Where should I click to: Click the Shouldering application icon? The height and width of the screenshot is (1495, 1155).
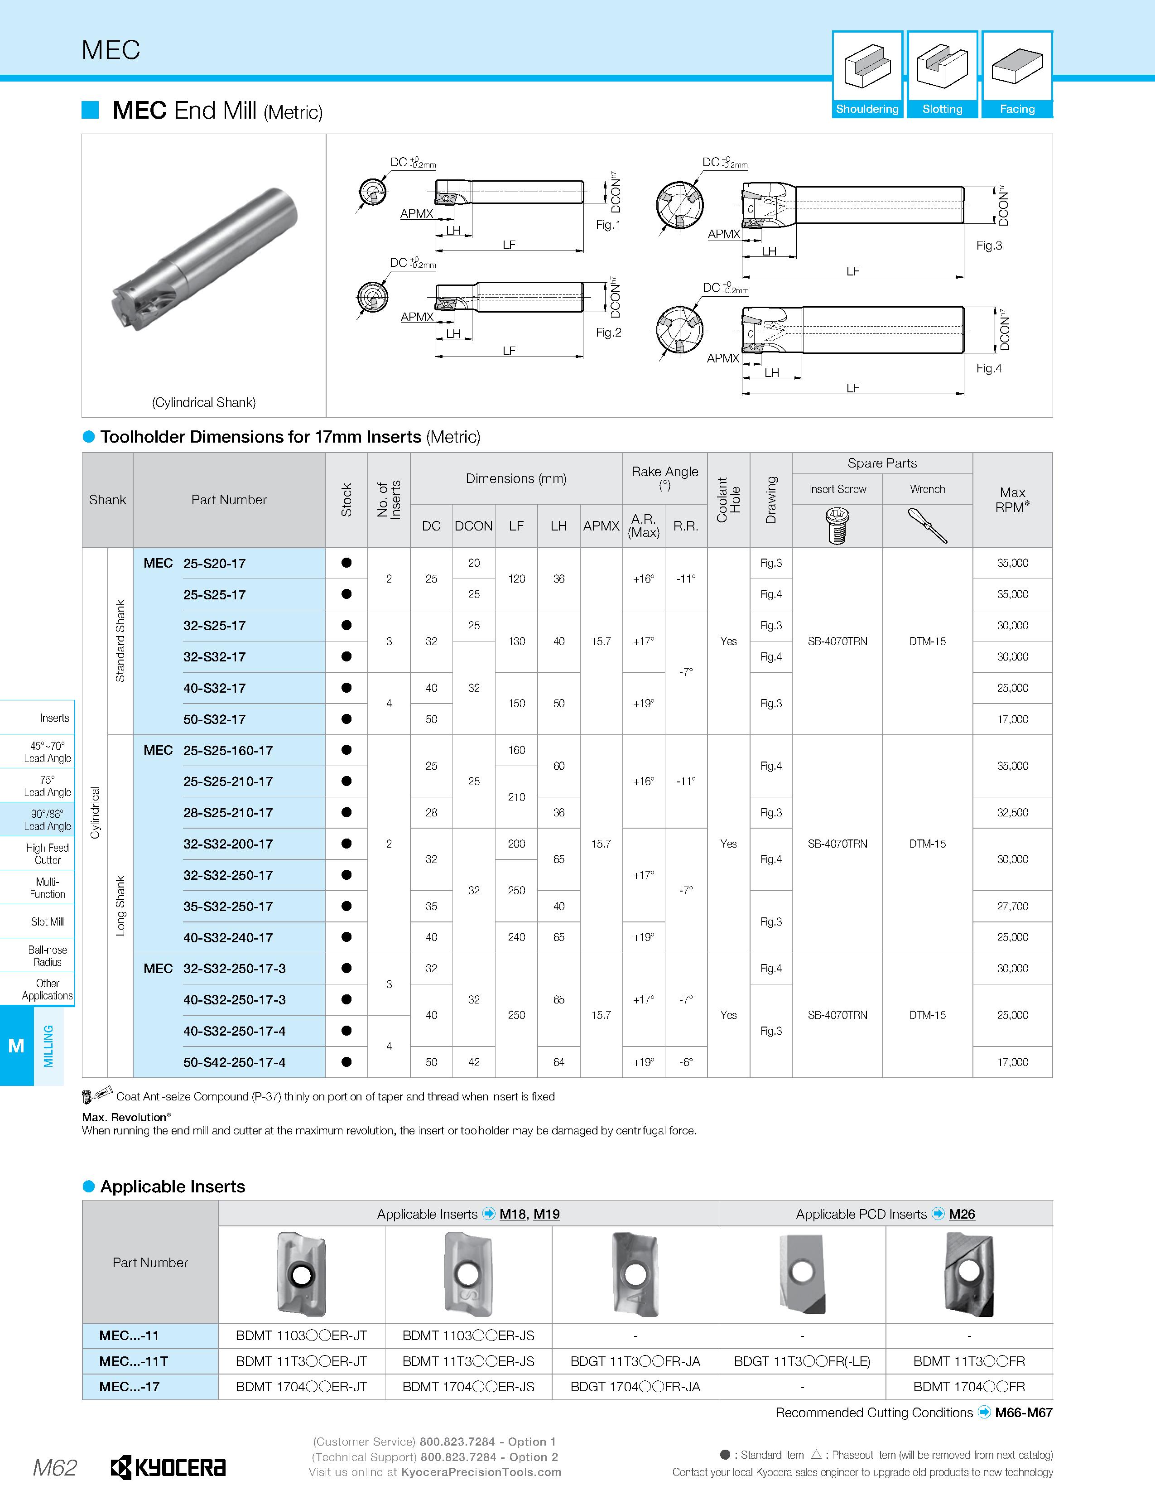tap(867, 74)
